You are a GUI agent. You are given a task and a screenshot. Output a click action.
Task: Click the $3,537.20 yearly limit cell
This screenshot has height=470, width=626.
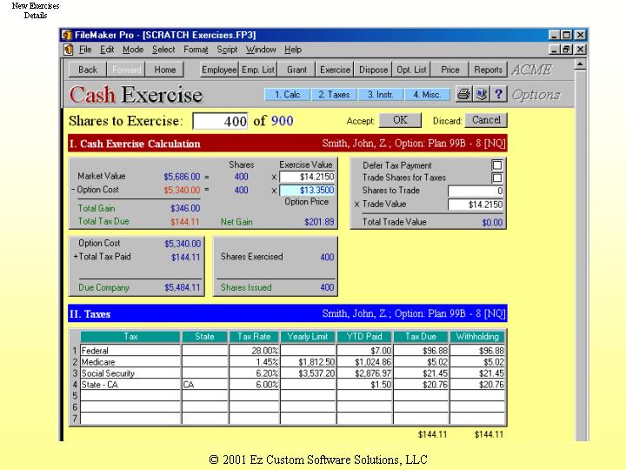(x=308, y=373)
